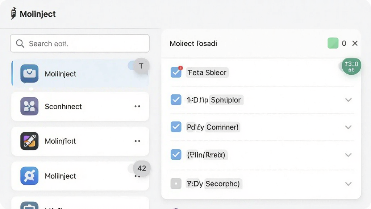Open the blue wrench Moliinject icon
Screen dimensions: 371x209
pyautogui.click(x=29, y=176)
